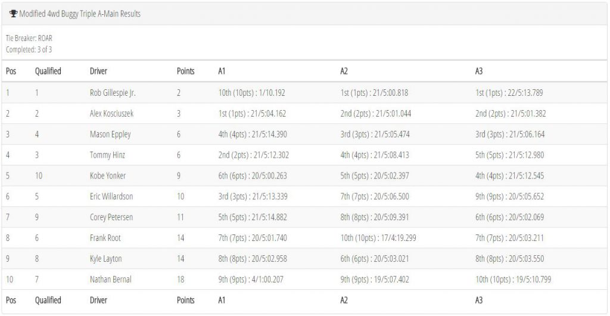This screenshot has height=316, width=610.
Task: Click driver name Mason Eppley
Action: pyautogui.click(x=110, y=134)
